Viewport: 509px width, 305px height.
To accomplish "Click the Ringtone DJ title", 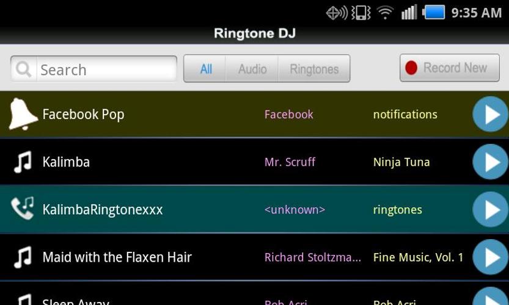I will (x=255, y=34).
